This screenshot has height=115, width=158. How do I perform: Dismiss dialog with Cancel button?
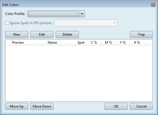point(141,106)
